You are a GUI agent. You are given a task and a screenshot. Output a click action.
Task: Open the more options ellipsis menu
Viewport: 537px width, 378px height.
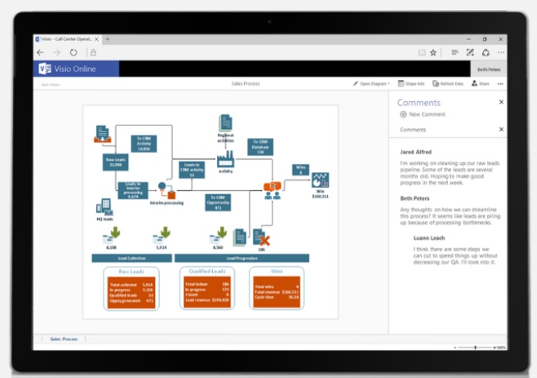pos(500,84)
